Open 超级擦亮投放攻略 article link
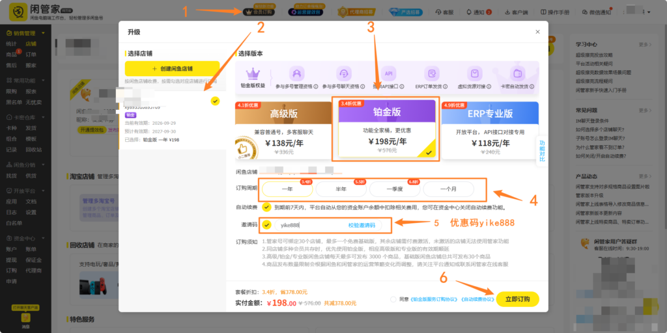Screen dimensions: 667x333 (x=594, y=55)
